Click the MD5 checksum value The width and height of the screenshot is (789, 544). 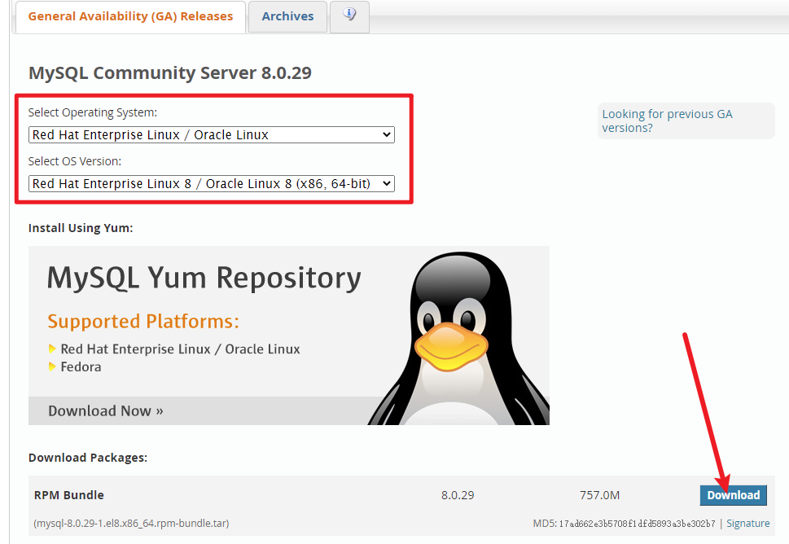click(637, 524)
